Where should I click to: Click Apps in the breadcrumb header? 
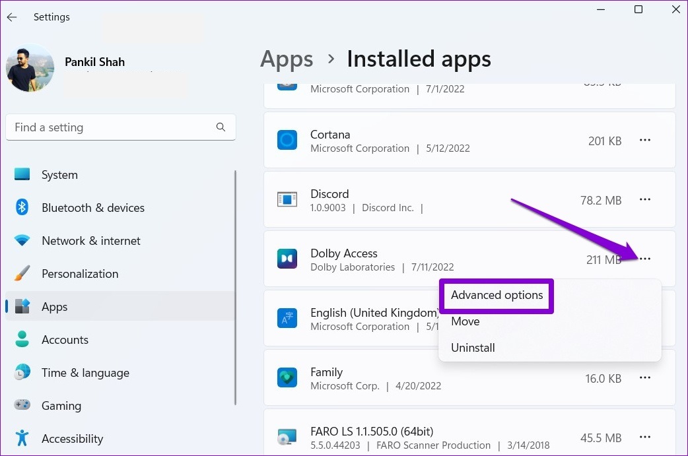click(x=285, y=59)
